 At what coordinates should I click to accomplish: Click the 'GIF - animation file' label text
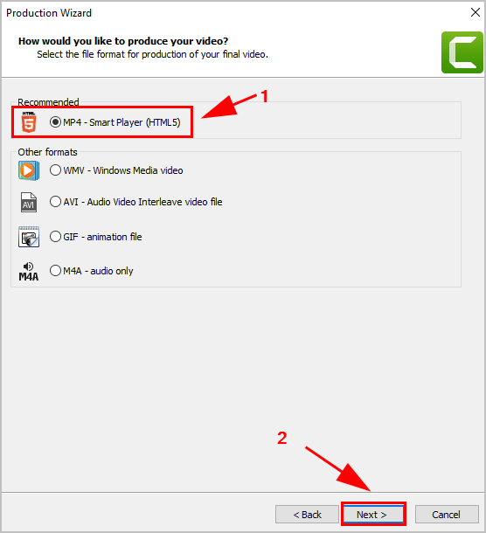pos(102,237)
